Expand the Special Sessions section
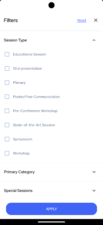The height and width of the screenshot is (225, 103). coord(51,191)
